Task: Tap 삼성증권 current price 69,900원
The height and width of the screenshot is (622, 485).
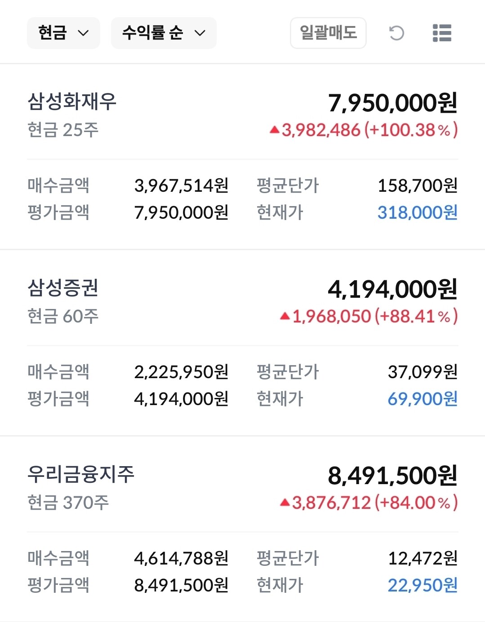Action: click(x=422, y=399)
